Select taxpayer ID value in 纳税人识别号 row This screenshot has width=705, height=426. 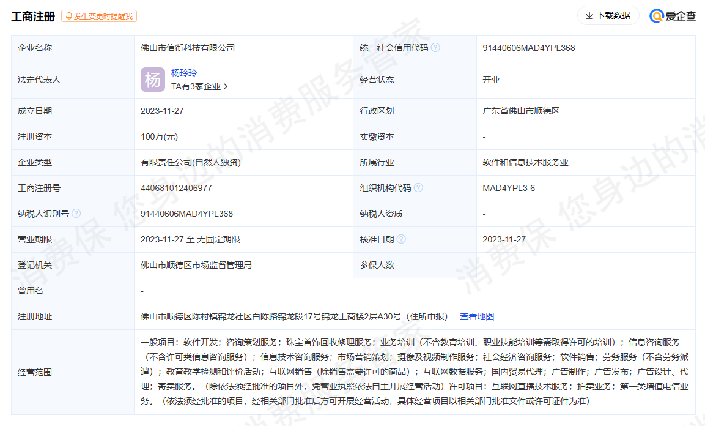tap(186, 214)
